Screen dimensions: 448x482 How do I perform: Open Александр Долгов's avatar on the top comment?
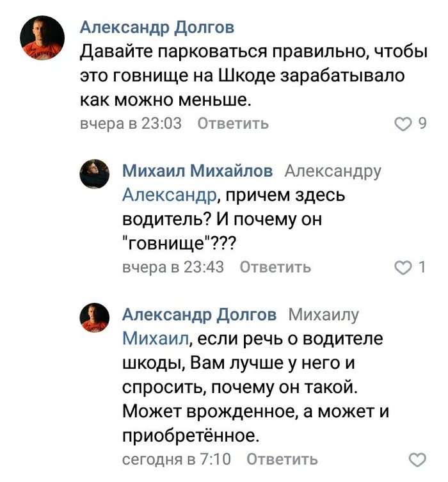tap(44, 38)
